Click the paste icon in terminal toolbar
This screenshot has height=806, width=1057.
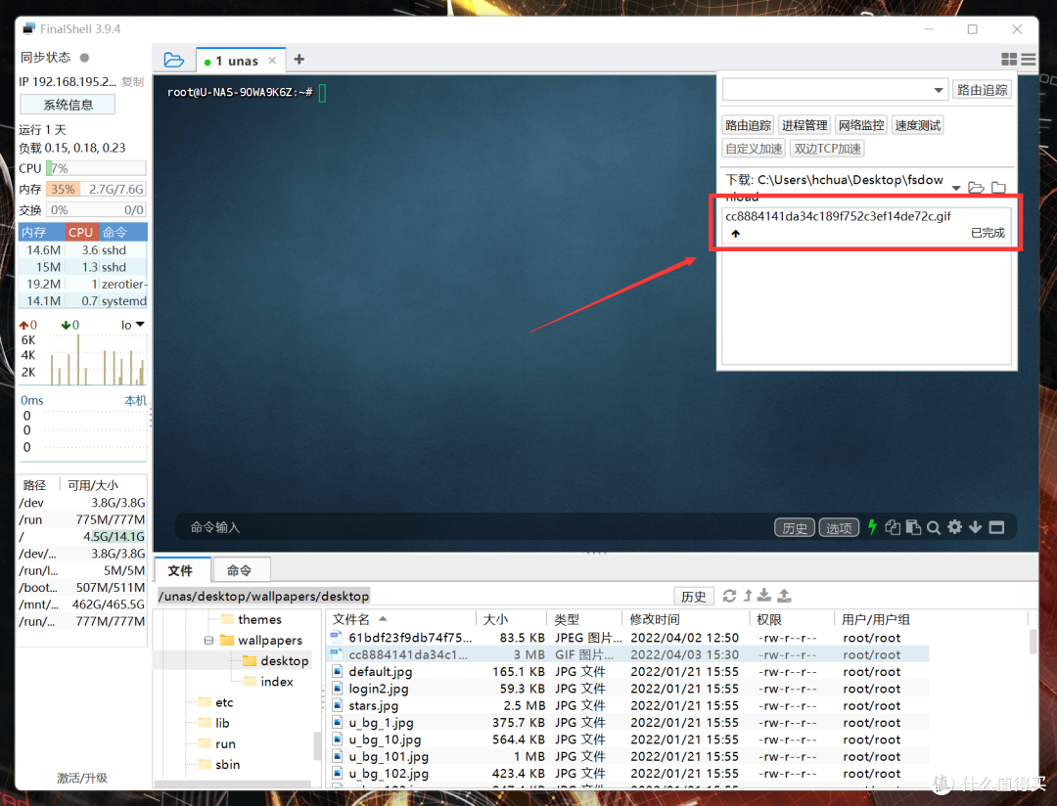[x=913, y=527]
